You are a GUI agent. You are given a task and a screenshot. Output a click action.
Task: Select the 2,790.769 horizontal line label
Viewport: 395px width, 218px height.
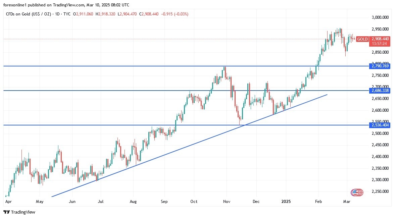pyautogui.click(x=379, y=66)
